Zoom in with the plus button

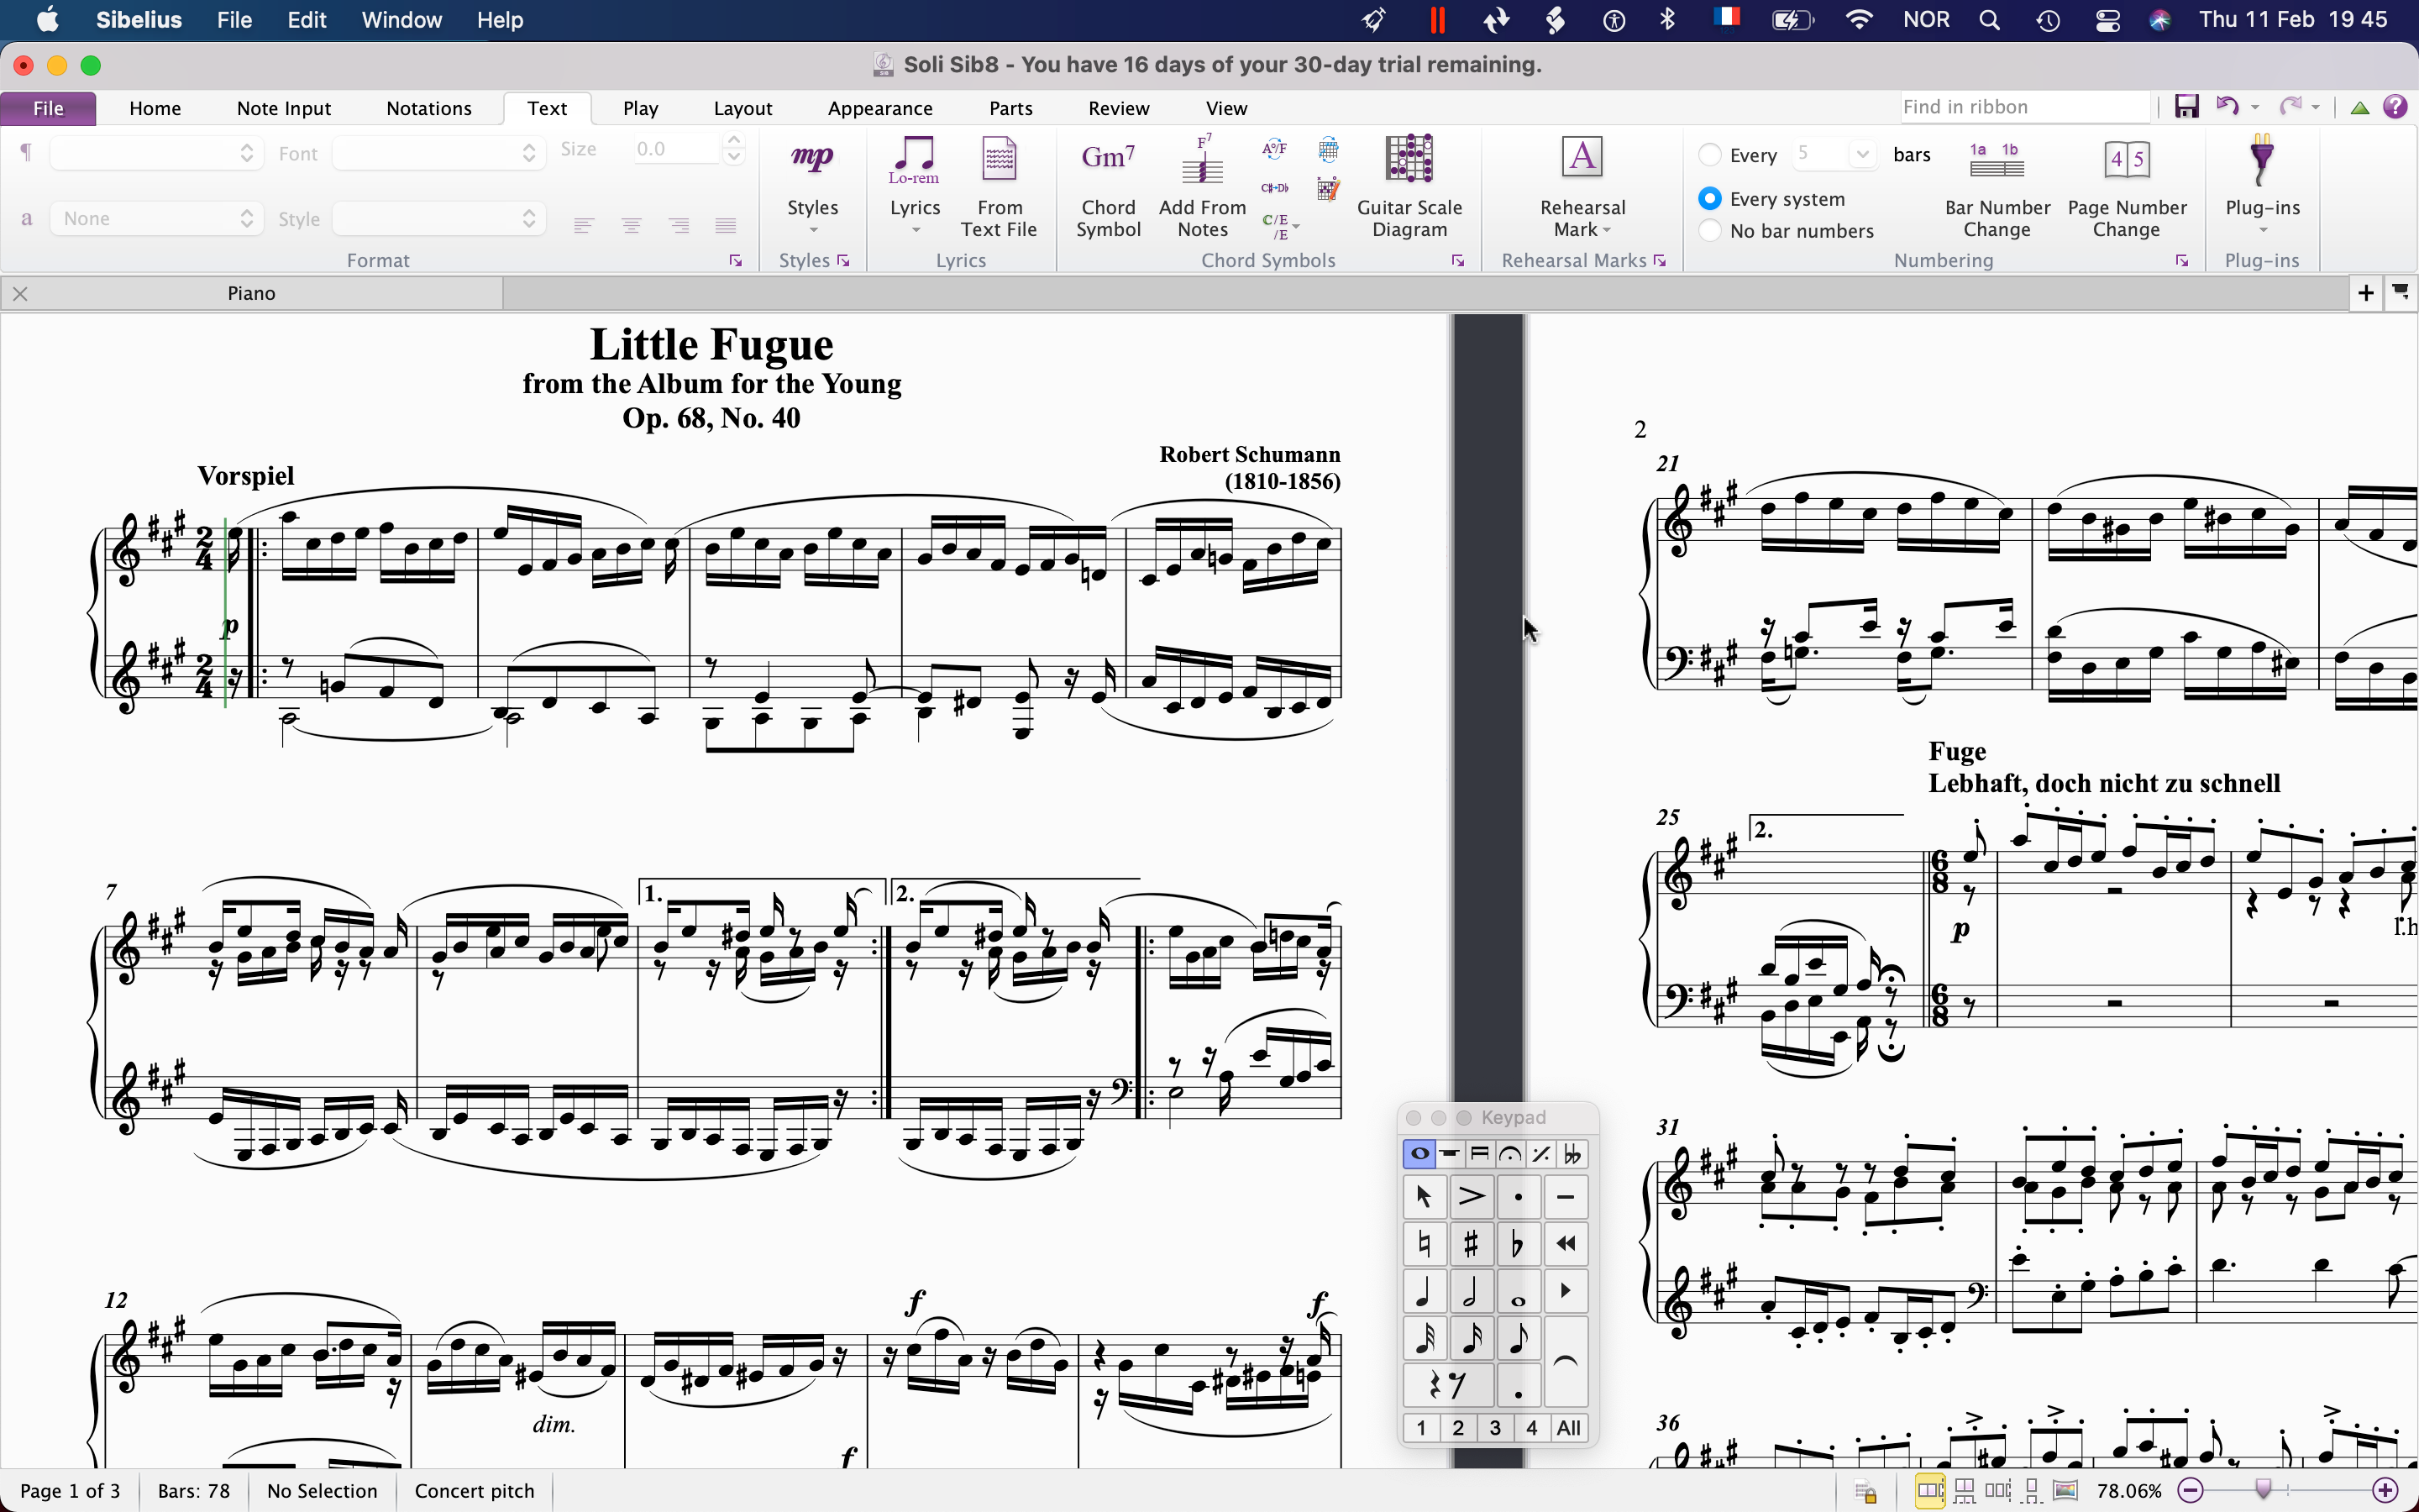coord(2385,1491)
